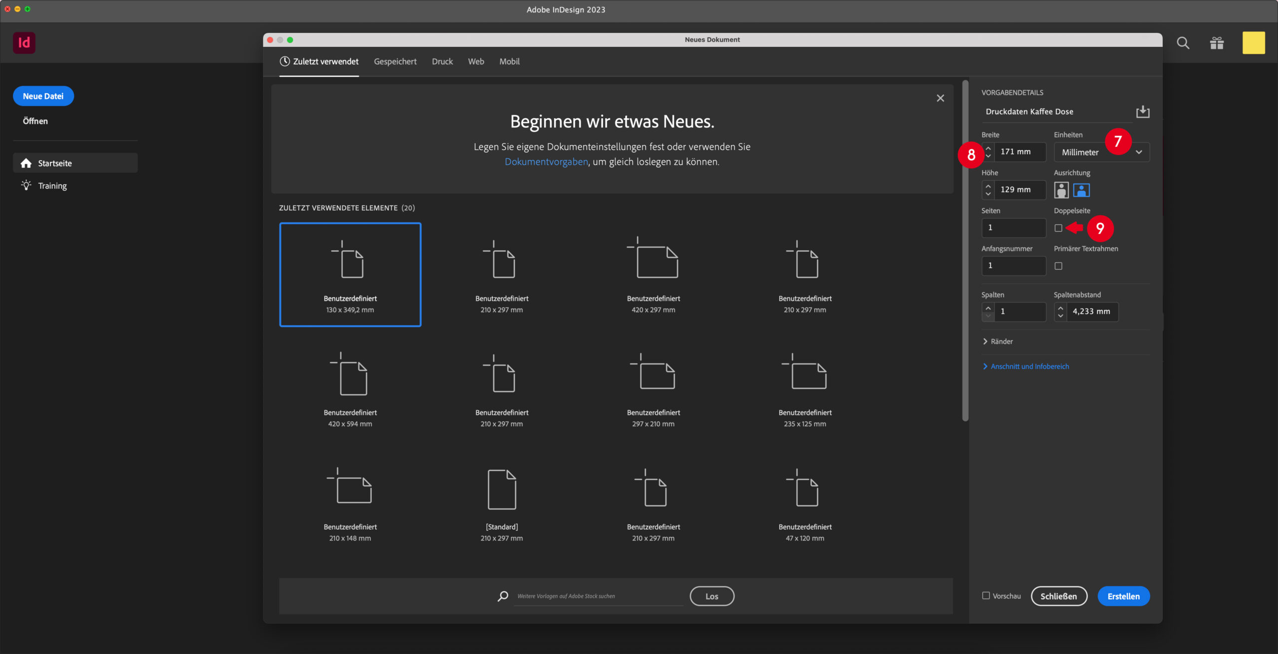Image resolution: width=1278 pixels, height=654 pixels.
Task: Select the 235 x 125 mm preset thumbnail
Action: [805, 389]
